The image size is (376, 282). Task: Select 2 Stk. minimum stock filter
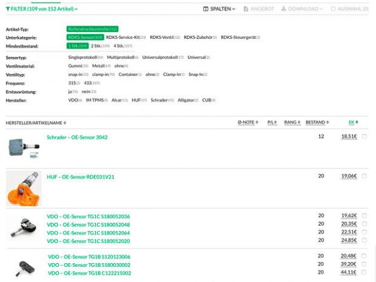[100, 46]
